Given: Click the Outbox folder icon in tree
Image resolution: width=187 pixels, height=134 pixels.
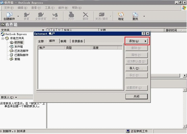Looking at the screenshot, I should [11, 46].
